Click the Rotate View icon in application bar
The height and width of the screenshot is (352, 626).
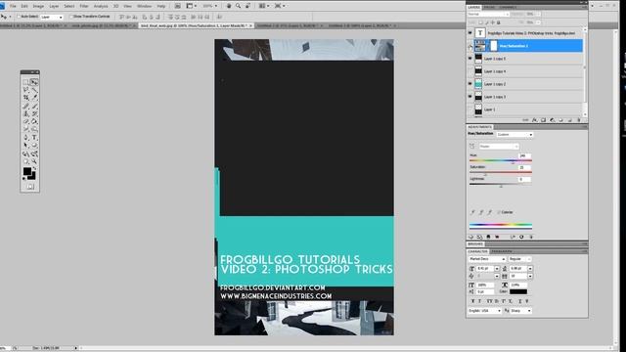point(247,6)
